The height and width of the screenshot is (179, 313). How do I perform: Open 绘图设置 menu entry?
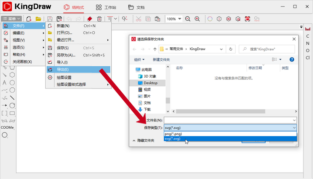(x=78, y=78)
